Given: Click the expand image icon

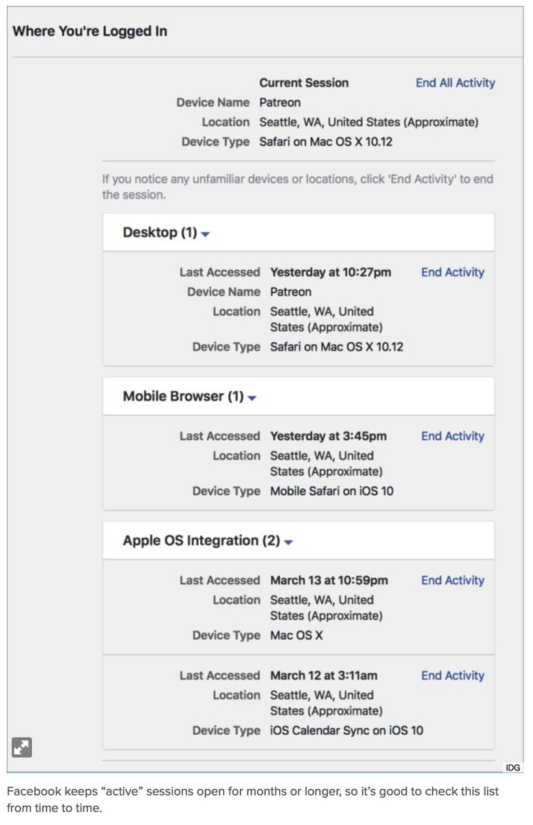Looking at the screenshot, I should click(22, 747).
